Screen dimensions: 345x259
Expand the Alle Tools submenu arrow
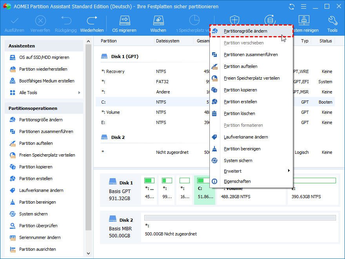coord(79,93)
